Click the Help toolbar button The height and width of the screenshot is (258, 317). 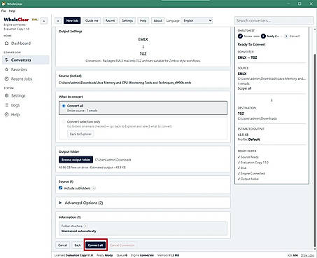(143, 20)
